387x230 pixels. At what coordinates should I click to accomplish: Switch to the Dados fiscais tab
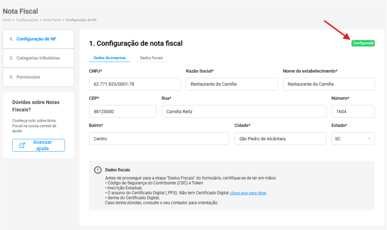[151, 58]
